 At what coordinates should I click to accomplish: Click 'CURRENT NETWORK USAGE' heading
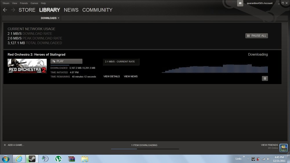pos(31,29)
